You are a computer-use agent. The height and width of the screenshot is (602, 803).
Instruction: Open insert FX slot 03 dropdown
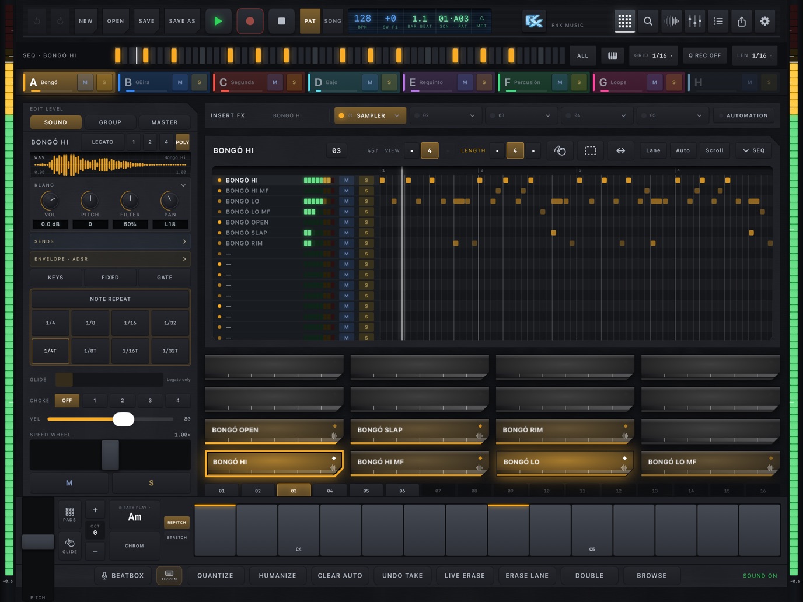click(x=521, y=116)
